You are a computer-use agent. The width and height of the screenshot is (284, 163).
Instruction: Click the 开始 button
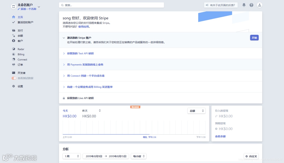[x=254, y=38]
